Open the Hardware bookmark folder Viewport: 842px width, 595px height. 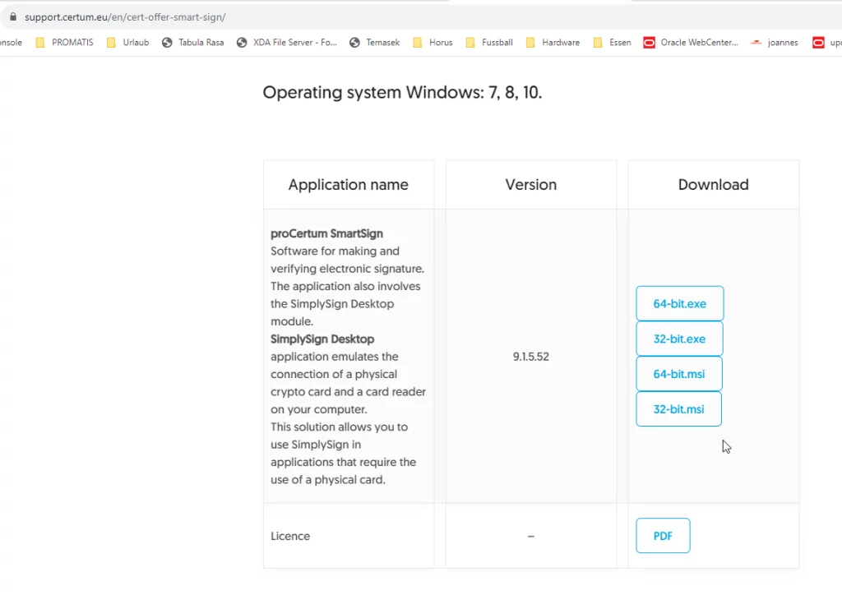tap(553, 43)
